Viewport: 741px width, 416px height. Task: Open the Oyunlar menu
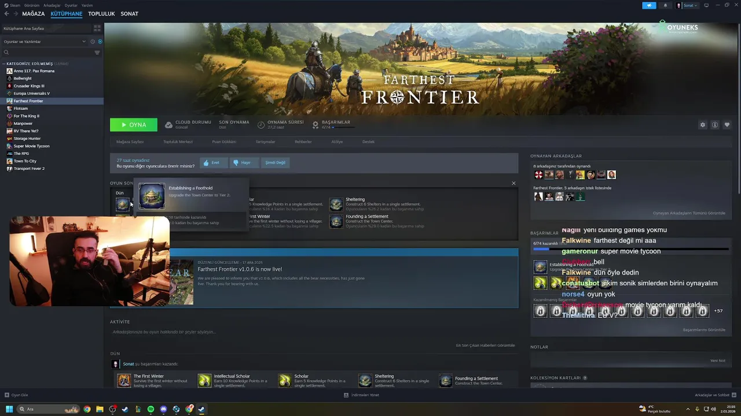[71, 5]
